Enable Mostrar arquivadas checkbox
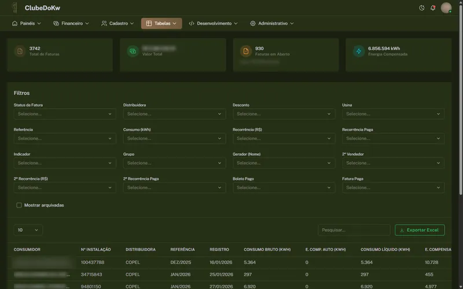This screenshot has width=463, height=289. [19, 205]
